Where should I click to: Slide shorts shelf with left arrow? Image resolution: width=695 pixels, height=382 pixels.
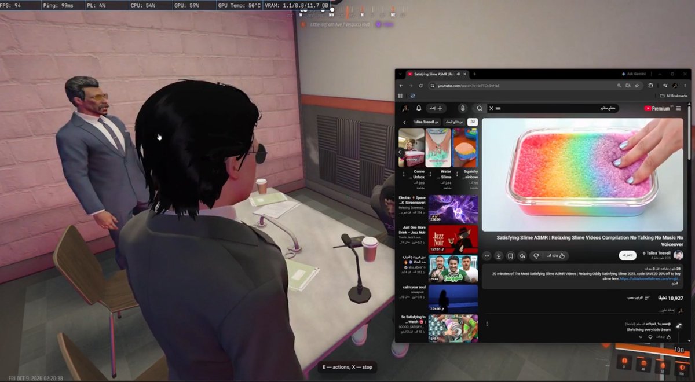(400, 152)
